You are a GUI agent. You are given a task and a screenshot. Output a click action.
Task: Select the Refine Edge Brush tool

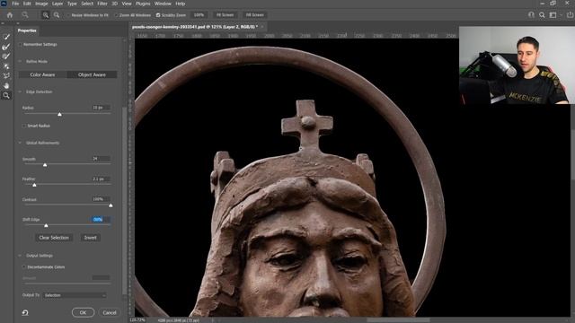(6, 47)
